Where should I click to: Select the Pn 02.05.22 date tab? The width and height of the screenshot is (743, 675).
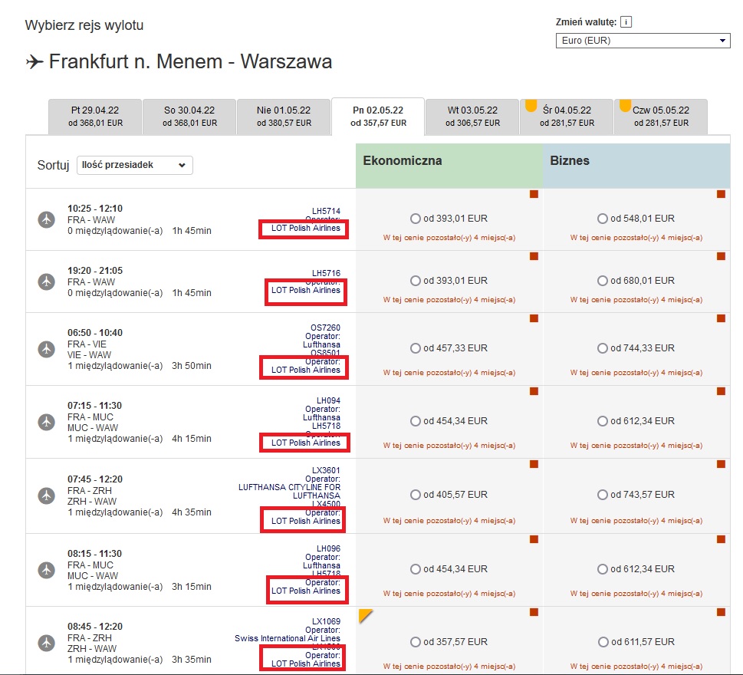[x=378, y=117]
